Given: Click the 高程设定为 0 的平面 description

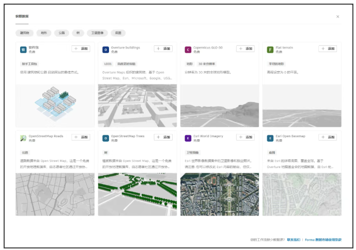Looking at the screenshot, I should tap(283, 73).
